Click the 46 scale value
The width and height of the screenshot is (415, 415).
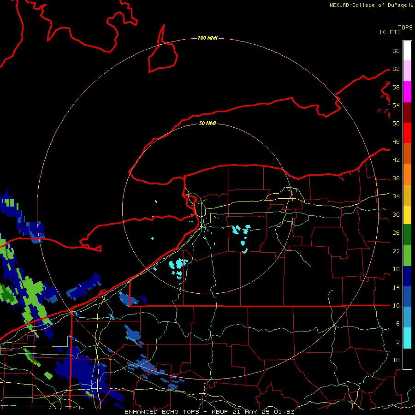point(396,142)
